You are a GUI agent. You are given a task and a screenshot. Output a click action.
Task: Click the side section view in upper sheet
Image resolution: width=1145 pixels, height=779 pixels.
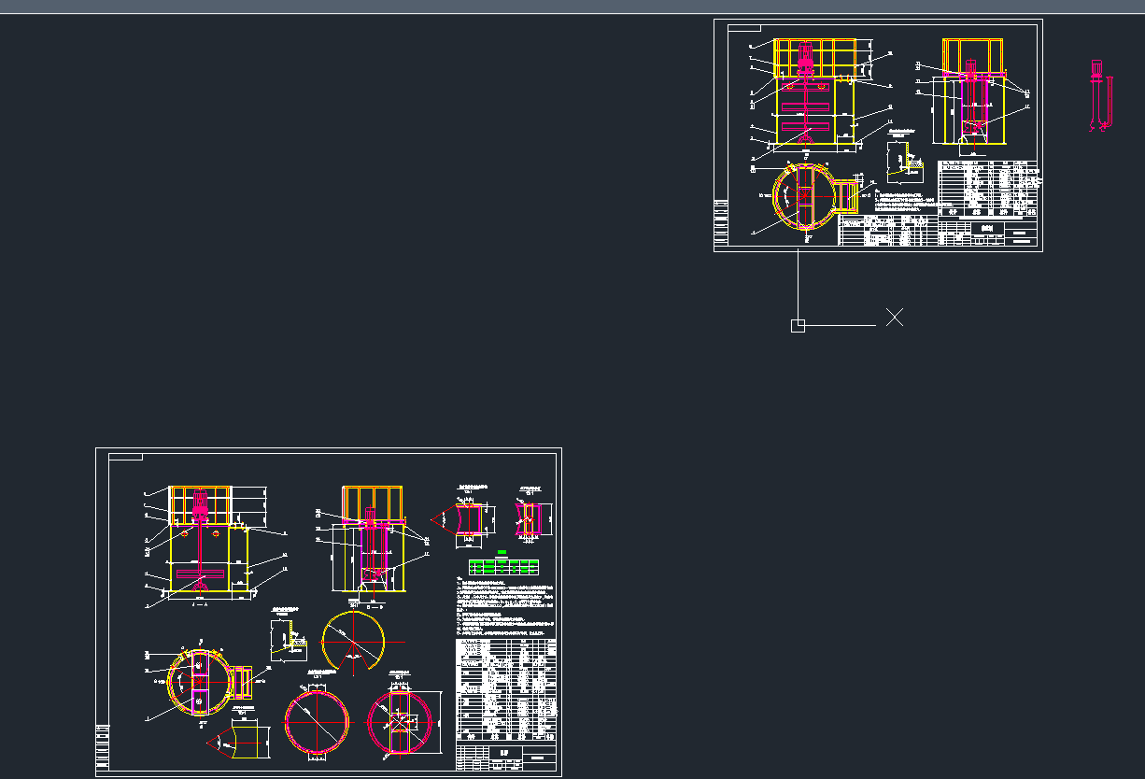[x=972, y=93]
